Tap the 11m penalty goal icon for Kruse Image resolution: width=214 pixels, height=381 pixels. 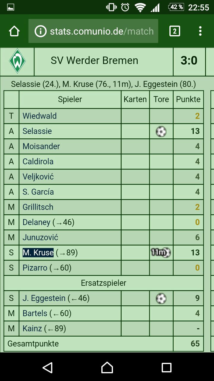click(161, 253)
